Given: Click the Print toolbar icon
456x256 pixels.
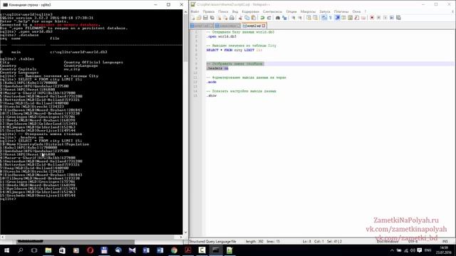Looking at the screenshot, I should tap(232, 18).
